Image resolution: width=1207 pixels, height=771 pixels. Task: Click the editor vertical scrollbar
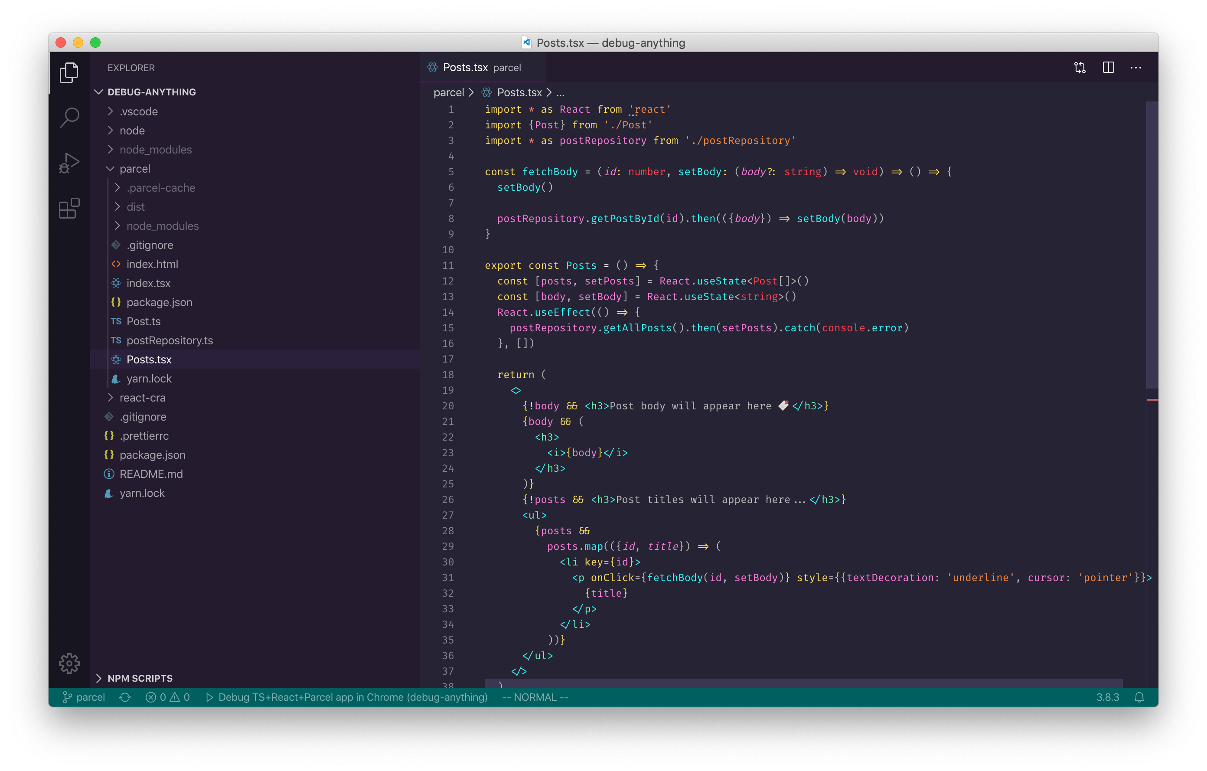[1152, 245]
